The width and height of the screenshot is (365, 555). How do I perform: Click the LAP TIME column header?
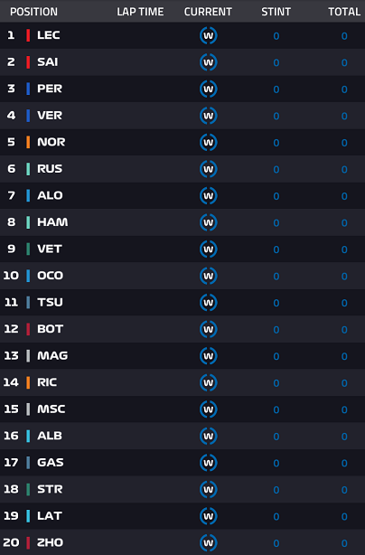tap(140, 12)
